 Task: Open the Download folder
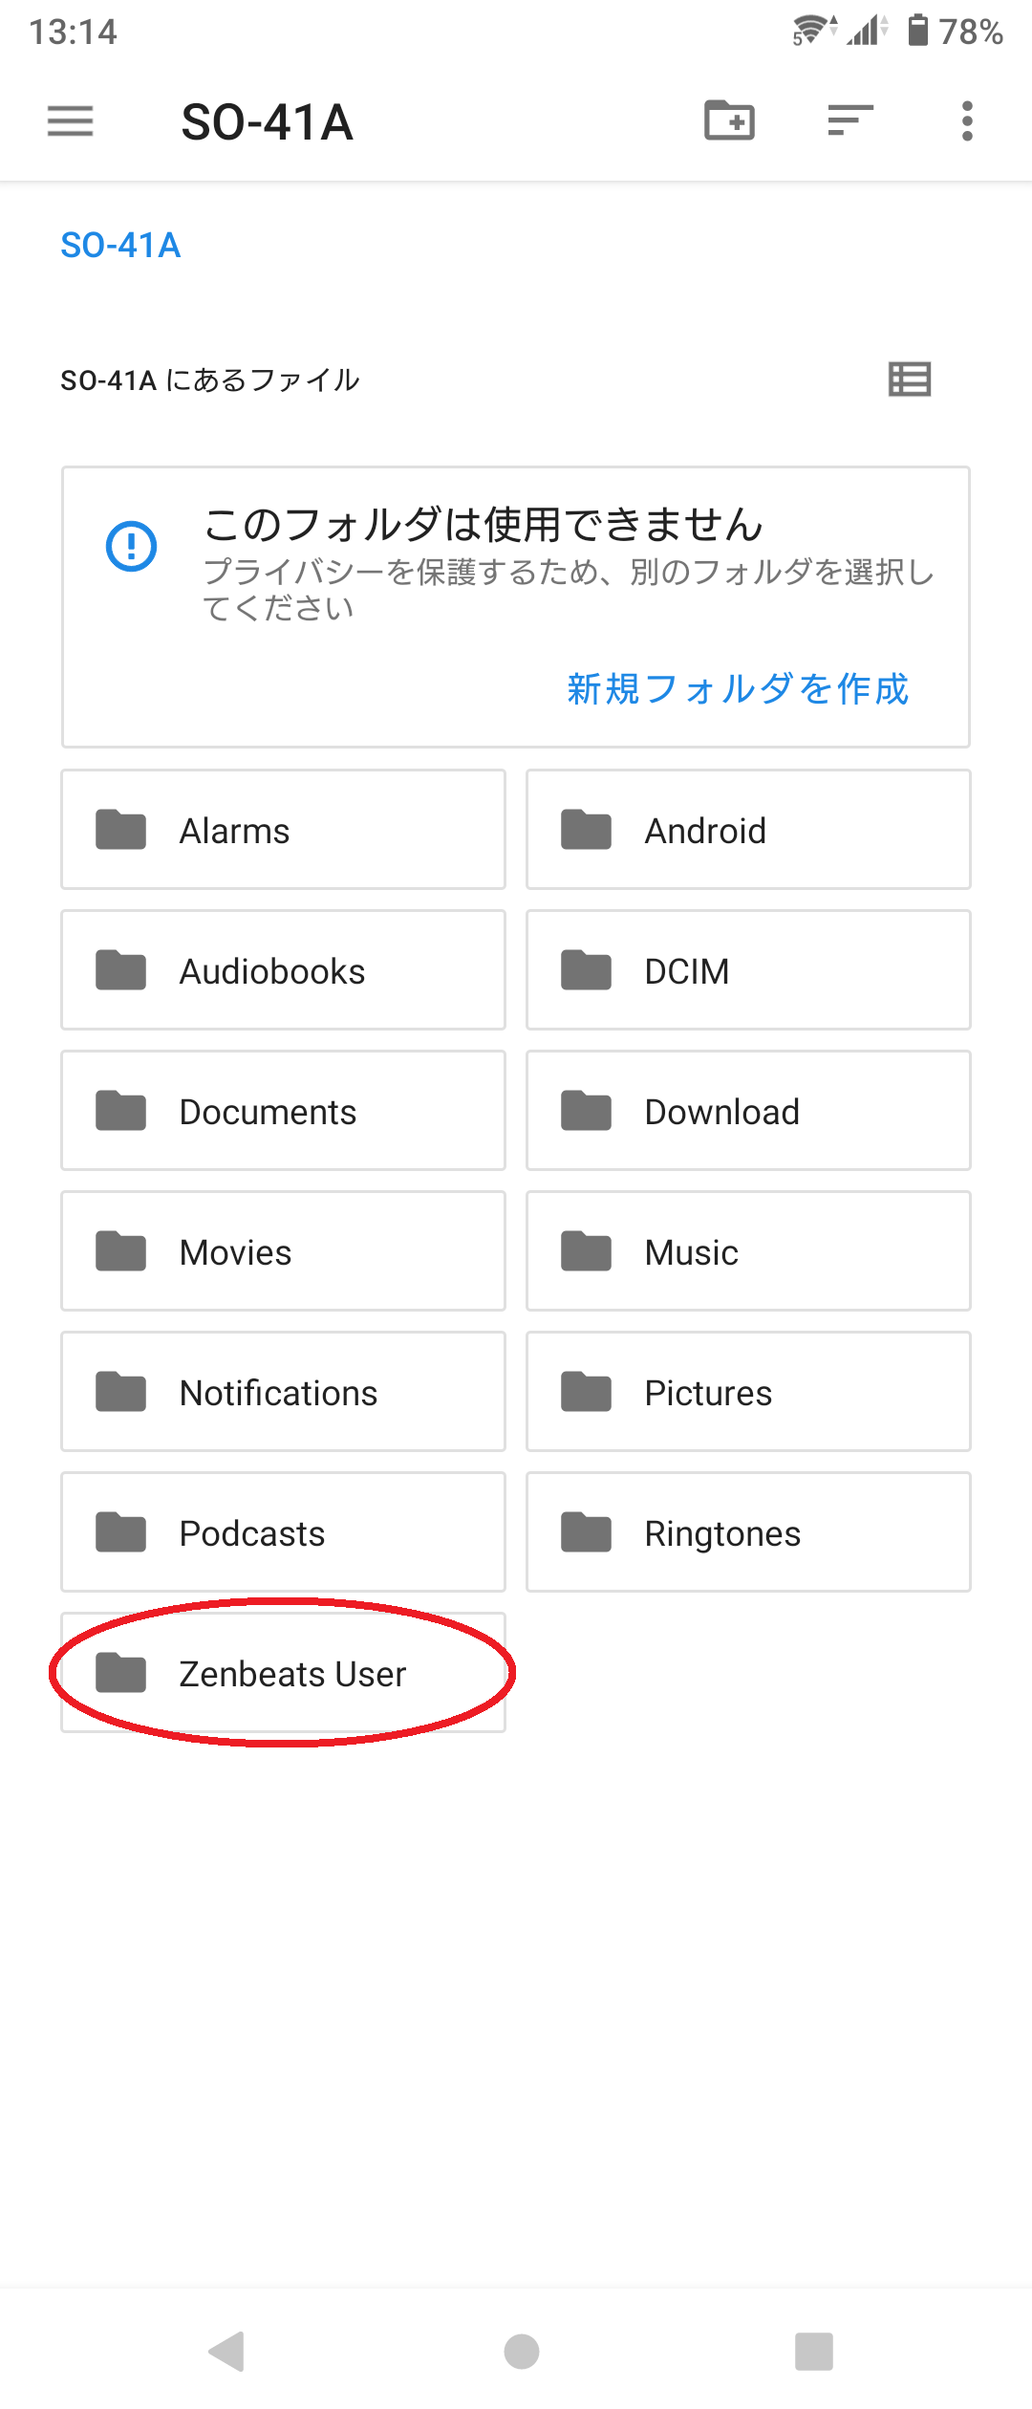748,1111
